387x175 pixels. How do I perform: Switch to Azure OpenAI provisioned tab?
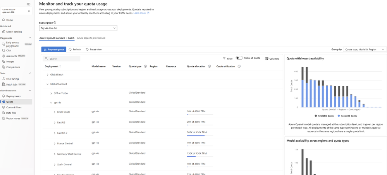click(91, 38)
